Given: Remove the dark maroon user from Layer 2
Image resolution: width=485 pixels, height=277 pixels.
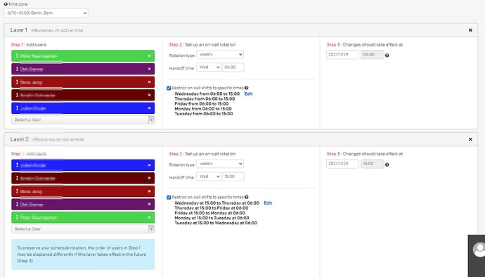Looking at the screenshot, I should [x=150, y=179].
